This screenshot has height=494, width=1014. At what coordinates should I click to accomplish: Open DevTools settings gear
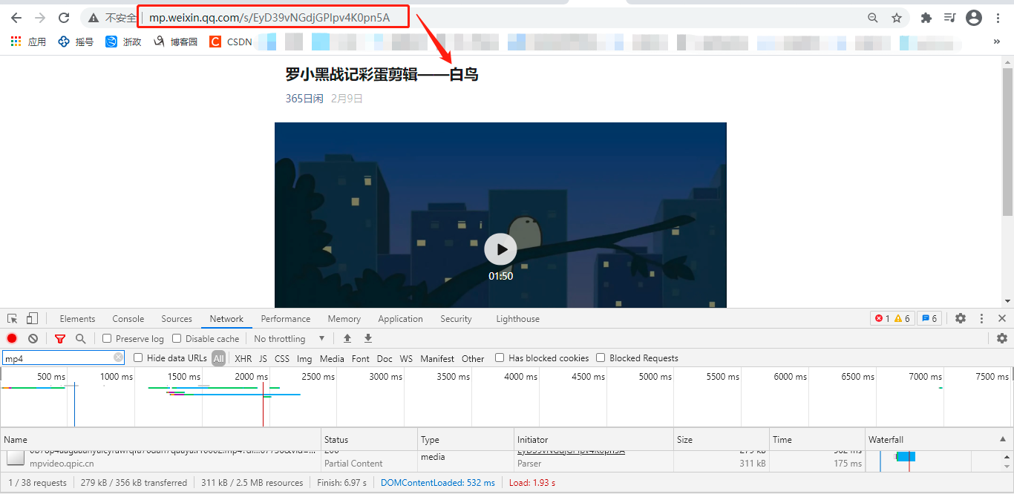click(x=961, y=318)
